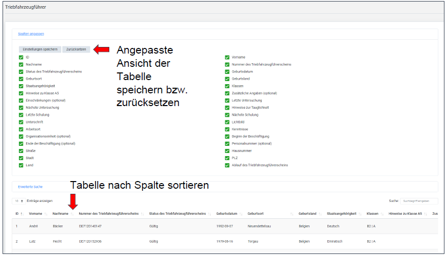Sort table by Nachname column sort icon

tap(73, 214)
